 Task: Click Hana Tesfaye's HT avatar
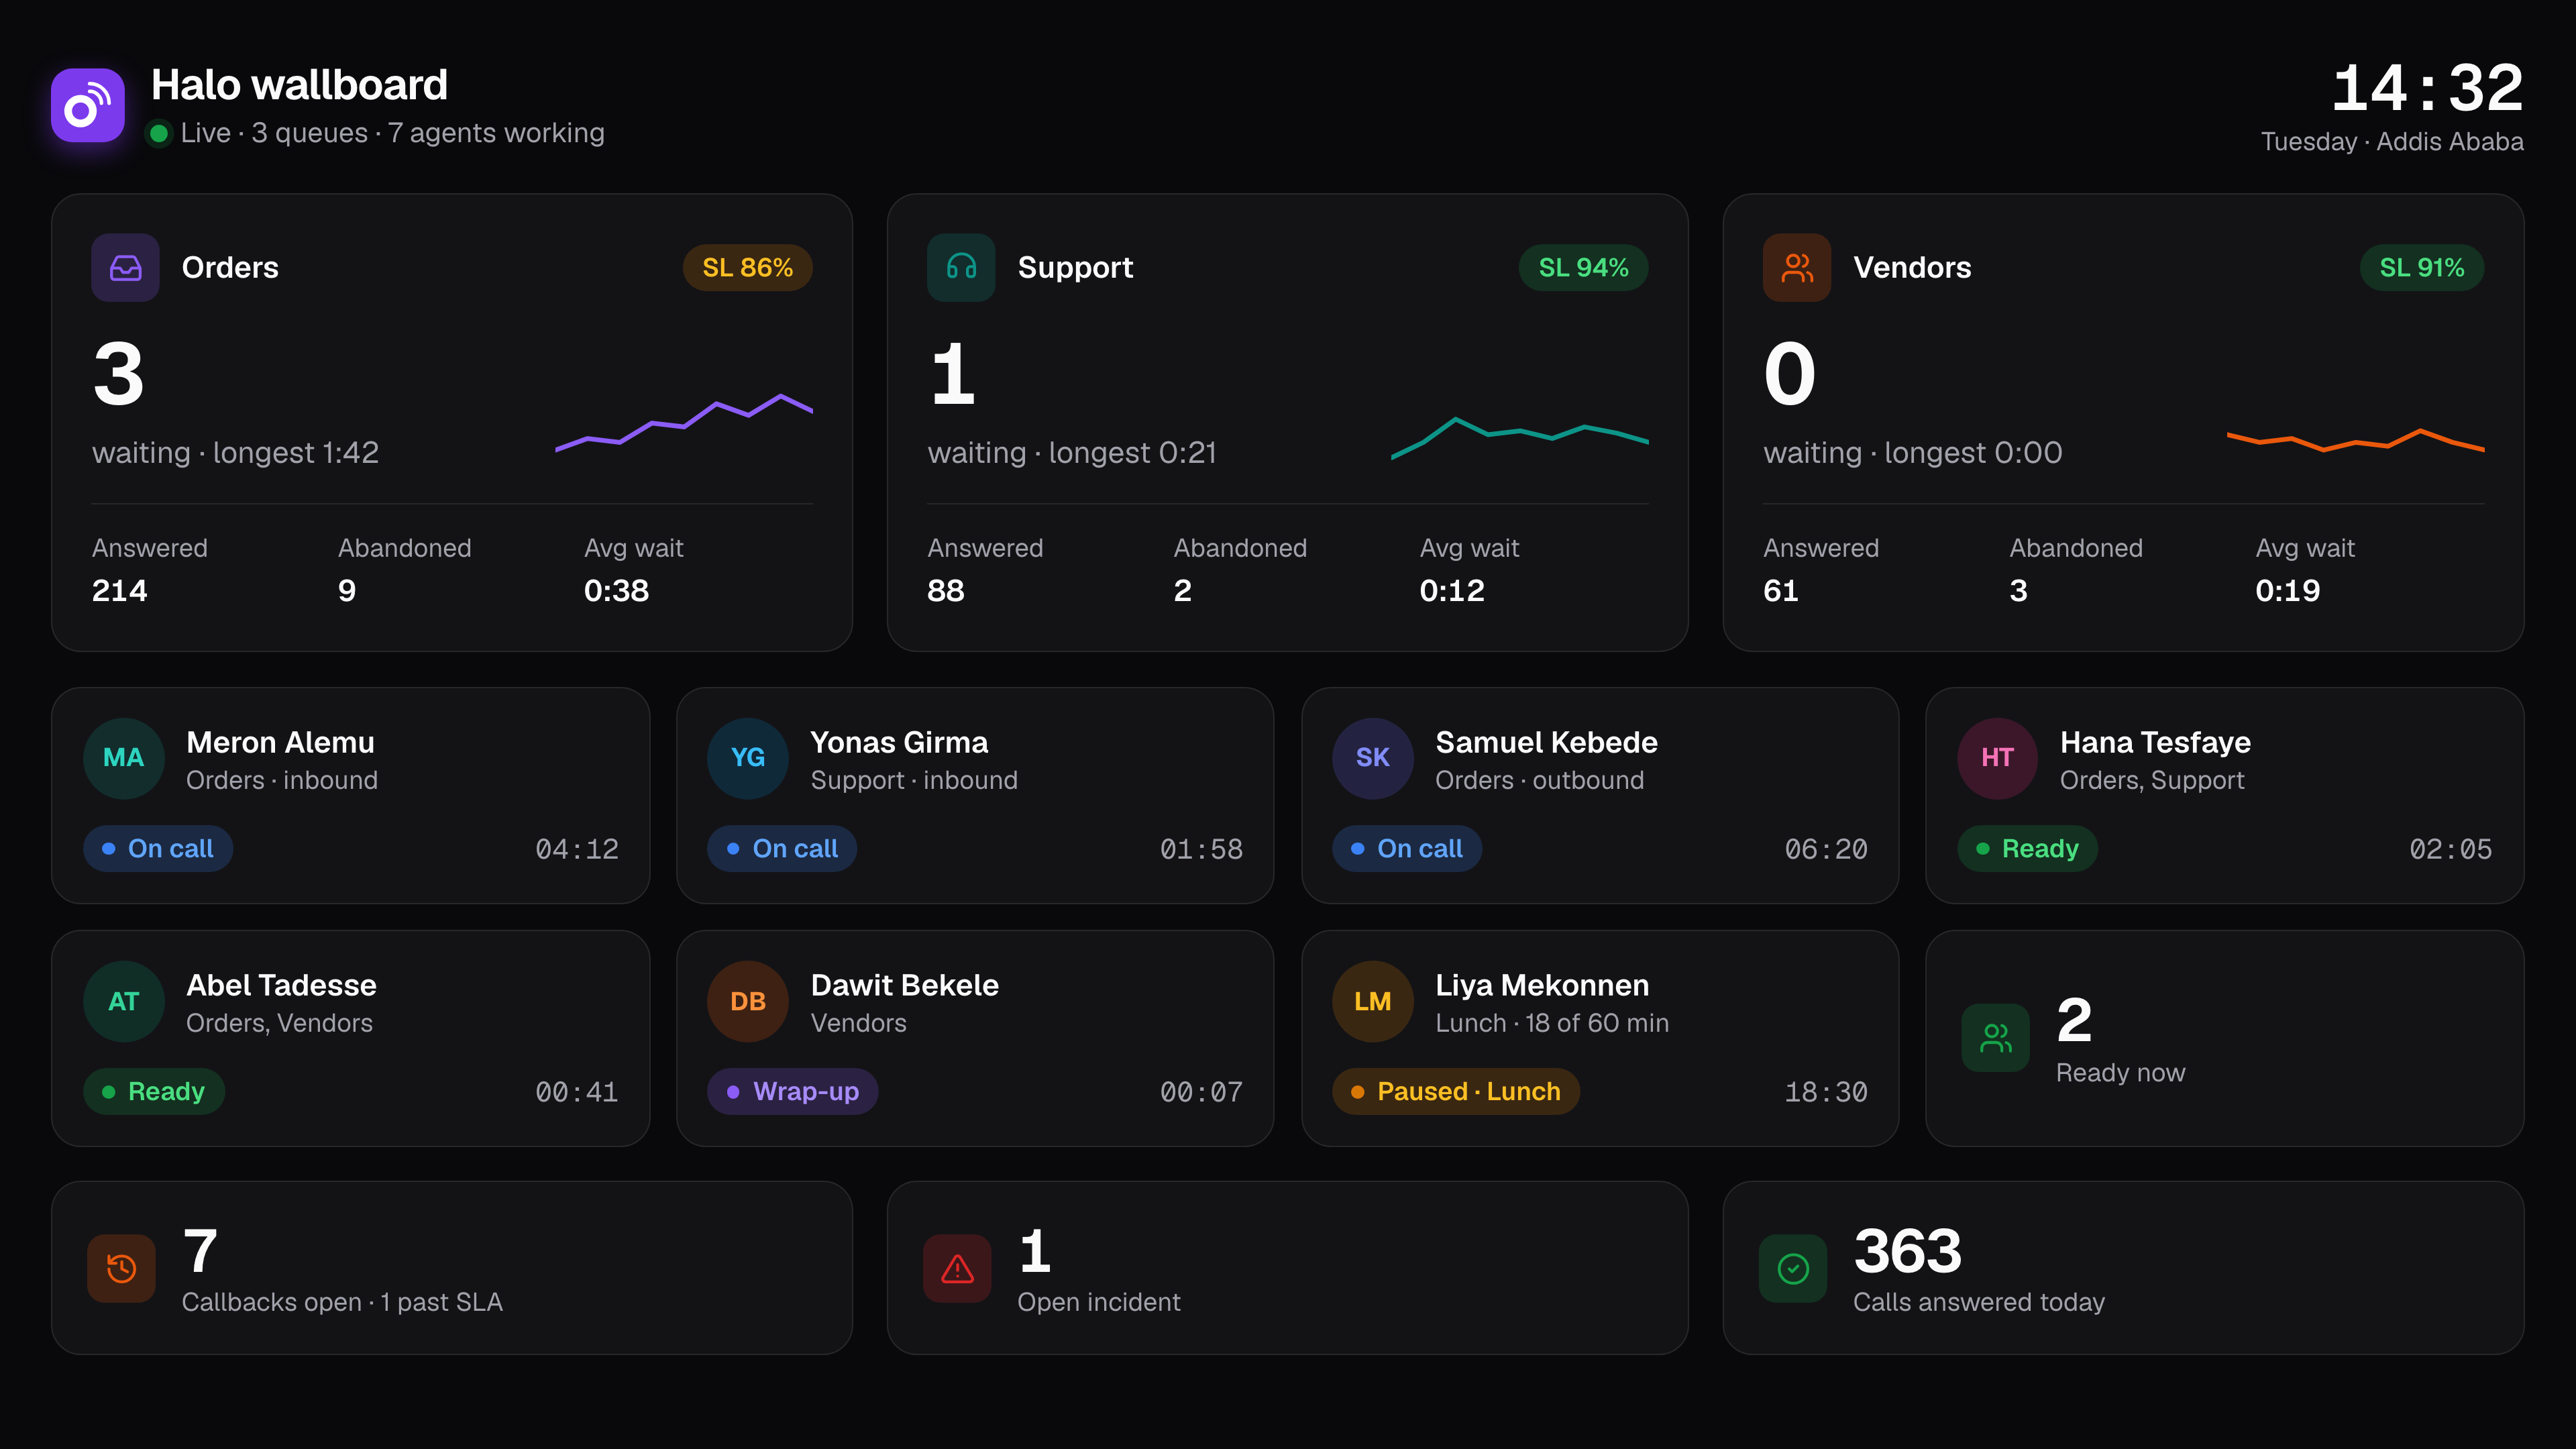(1997, 758)
